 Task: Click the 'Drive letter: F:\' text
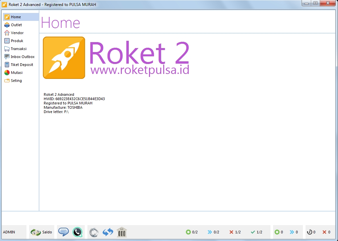click(56, 112)
